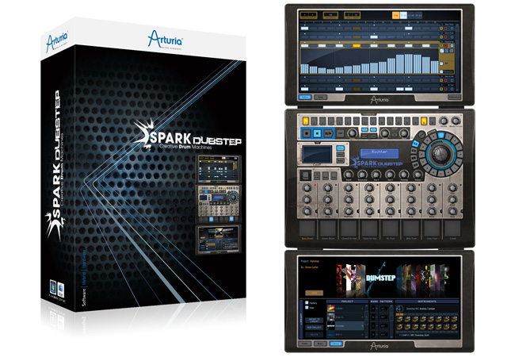The image size is (515, 357).
Task: Click the lit blue bank button left of ring
Action: pyautogui.click(x=415, y=144)
